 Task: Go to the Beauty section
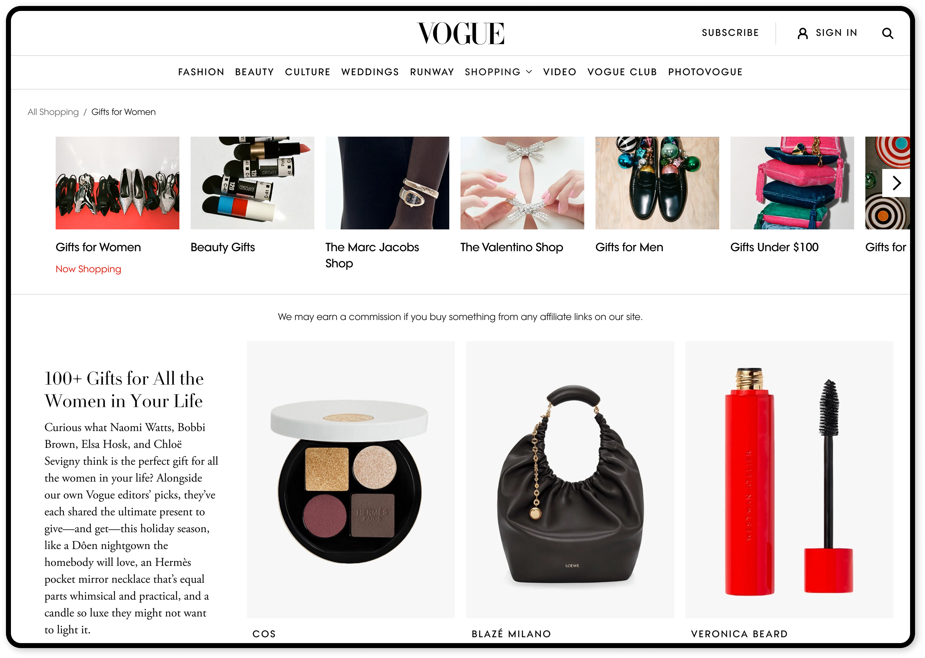pyautogui.click(x=255, y=72)
